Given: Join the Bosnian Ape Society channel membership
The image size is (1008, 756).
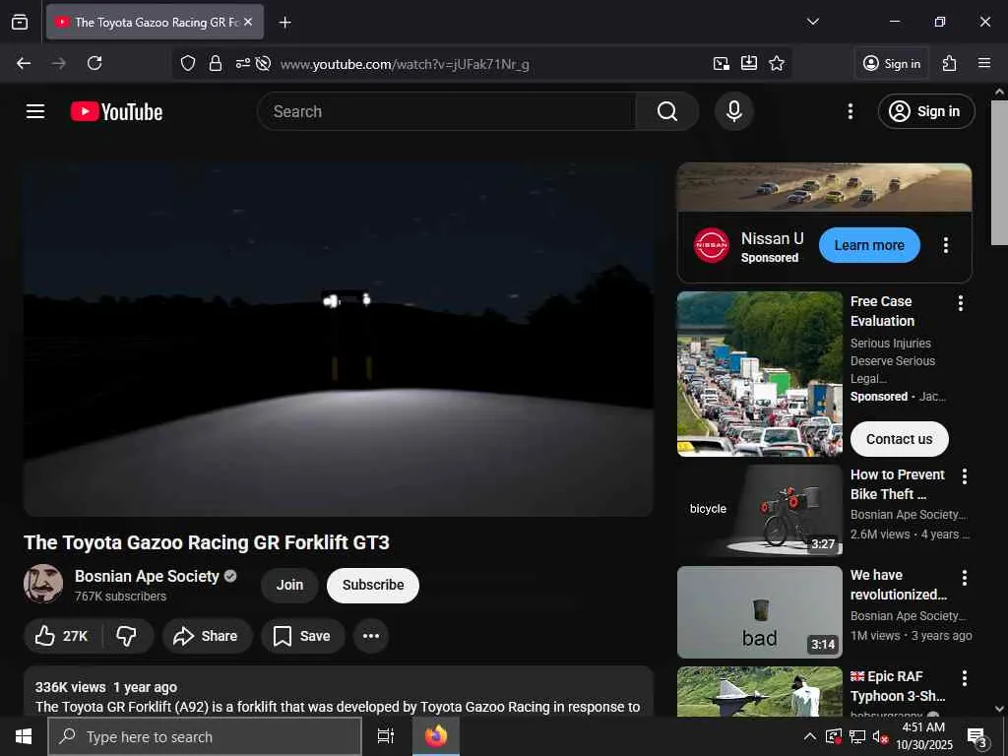Looking at the screenshot, I should [290, 585].
